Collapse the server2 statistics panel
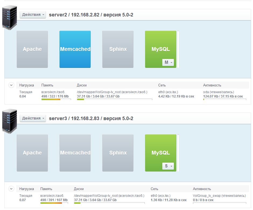 (11, 85)
